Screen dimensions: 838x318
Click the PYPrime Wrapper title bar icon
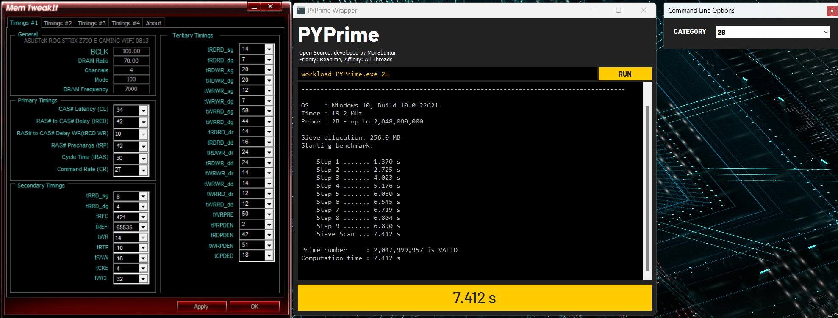tap(301, 11)
